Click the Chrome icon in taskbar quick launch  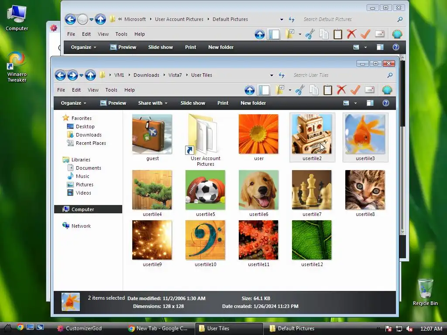(x=20, y=327)
